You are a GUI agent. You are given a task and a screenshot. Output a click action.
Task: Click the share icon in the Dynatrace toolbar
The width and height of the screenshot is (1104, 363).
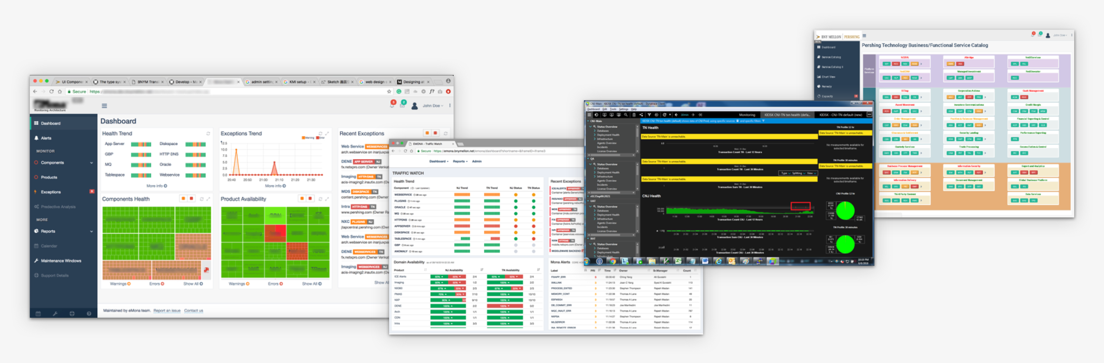pyautogui.click(x=641, y=115)
